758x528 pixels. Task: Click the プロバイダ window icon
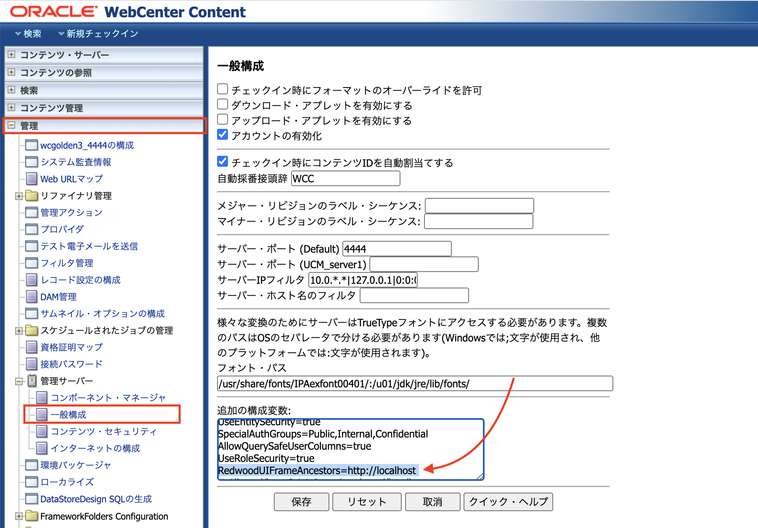click(32, 229)
